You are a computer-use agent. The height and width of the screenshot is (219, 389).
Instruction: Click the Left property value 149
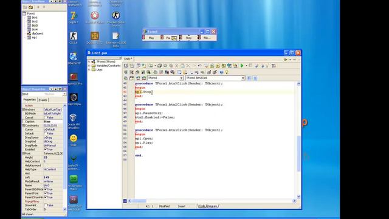click(53, 177)
